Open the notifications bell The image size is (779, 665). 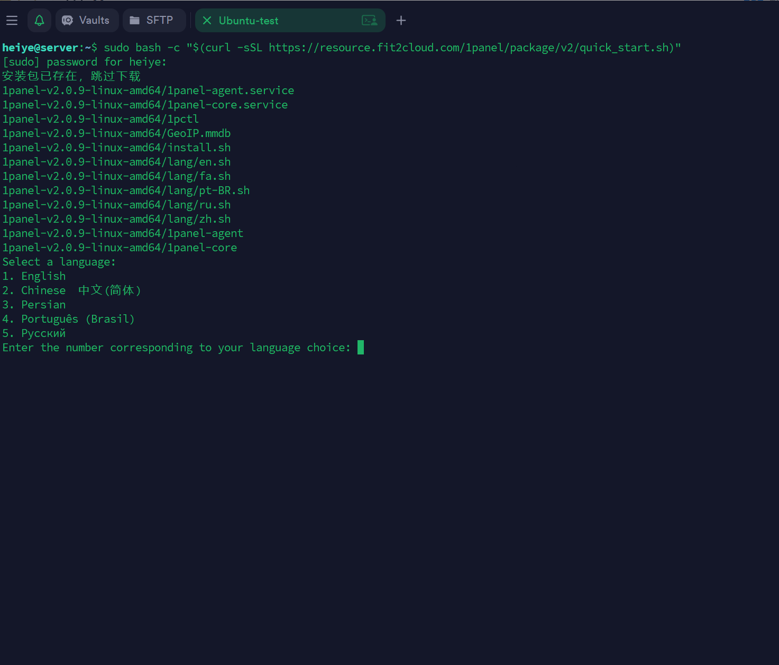39,21
